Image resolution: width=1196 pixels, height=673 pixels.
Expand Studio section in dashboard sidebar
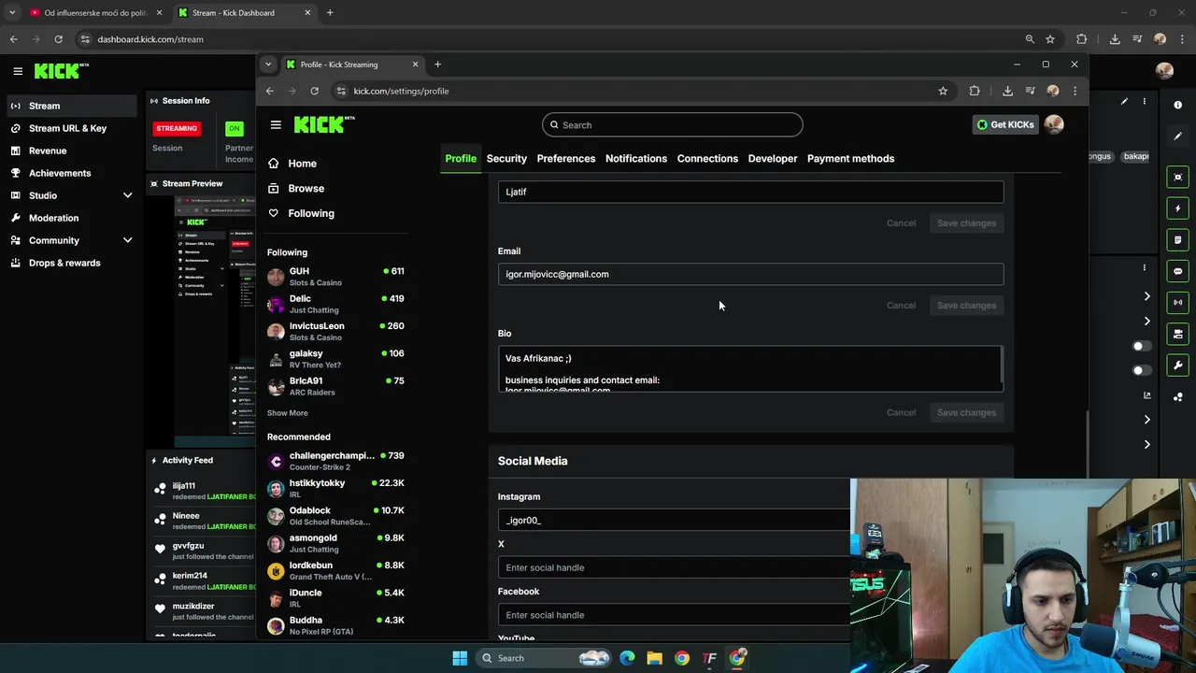pos(127,195)
